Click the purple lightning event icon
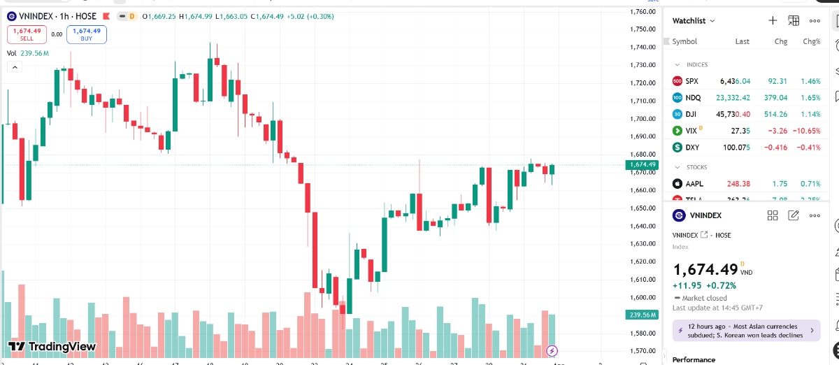 [x=552, y=350]
